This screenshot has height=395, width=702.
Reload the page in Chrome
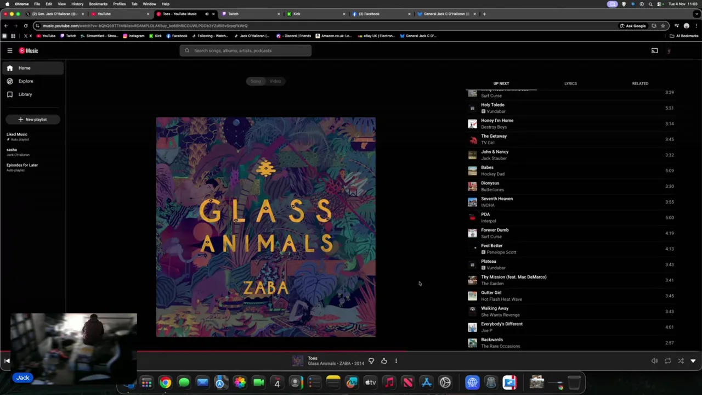pyautogui.click(x=25, y=26)
